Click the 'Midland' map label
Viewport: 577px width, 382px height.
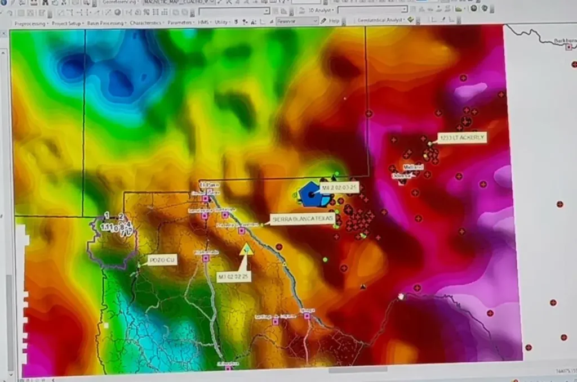coord(413,167)
